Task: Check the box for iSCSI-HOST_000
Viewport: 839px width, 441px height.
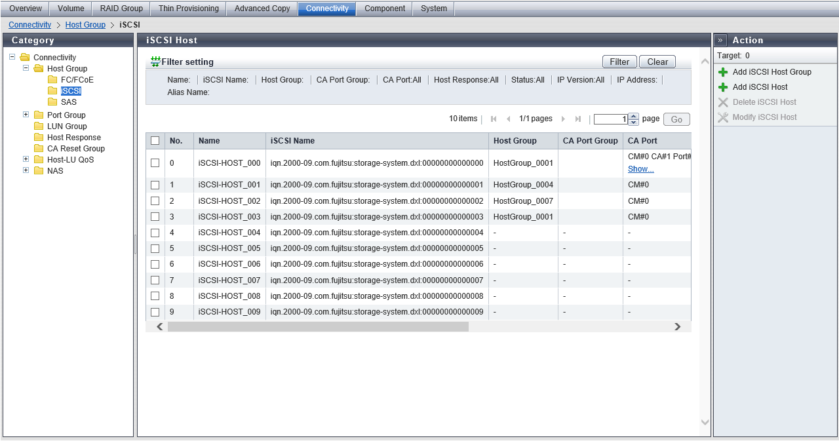Action: pos(155,163)
